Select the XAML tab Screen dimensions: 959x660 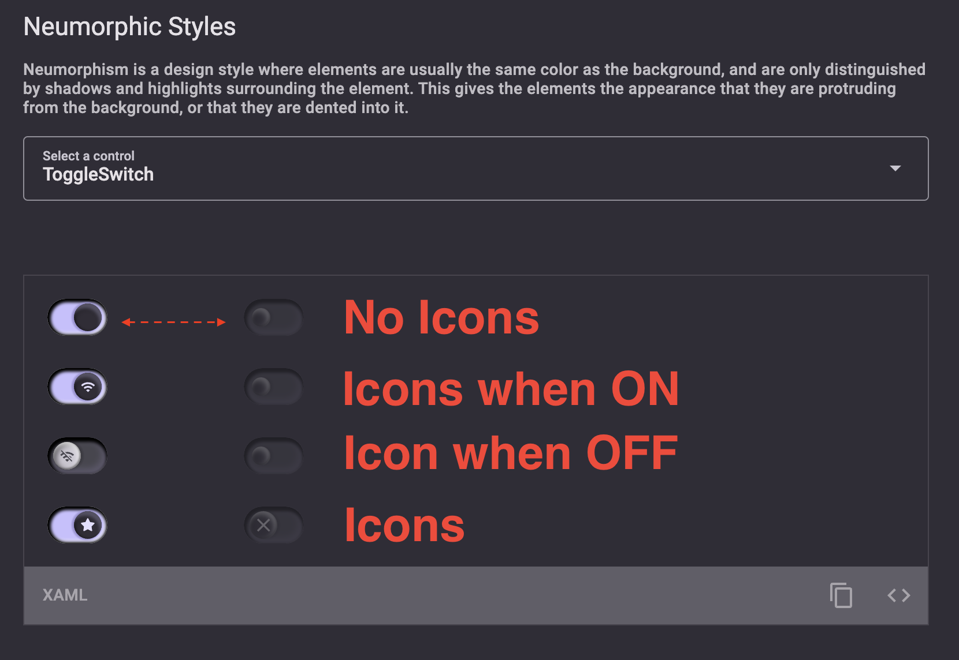coord(65,596)
